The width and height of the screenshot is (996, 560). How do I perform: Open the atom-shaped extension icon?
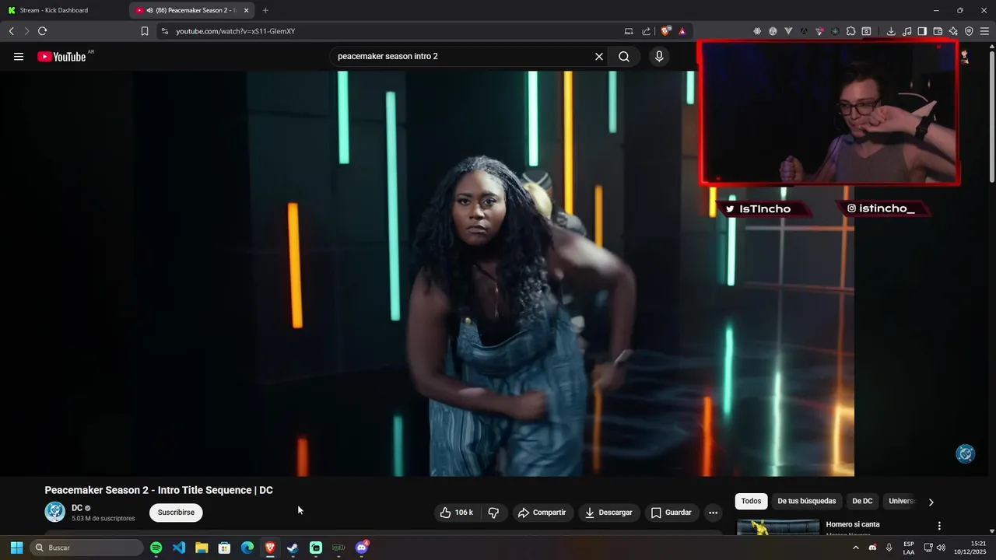pyautogui.click(x=757, y=31)
